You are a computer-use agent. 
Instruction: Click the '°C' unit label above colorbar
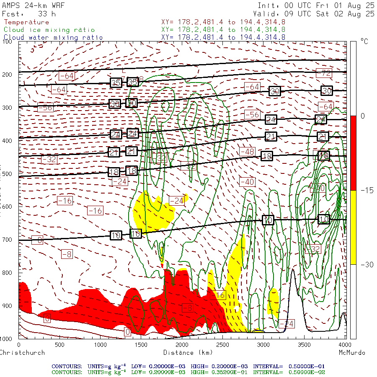364,41
